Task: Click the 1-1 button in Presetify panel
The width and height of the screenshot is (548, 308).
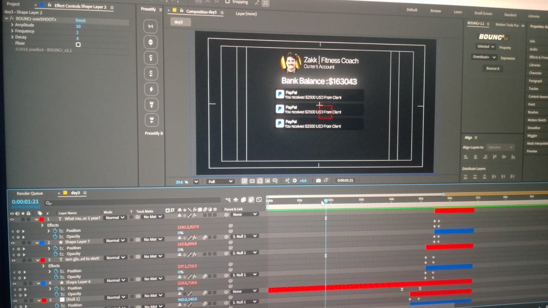Action: click(151, 27)
